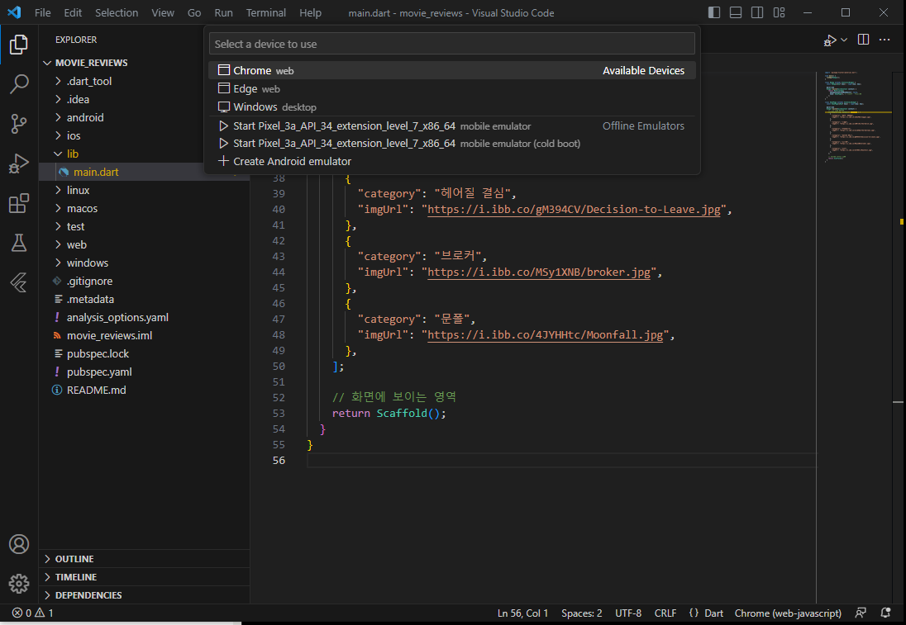The width and height of the screenshot is (906, 625).
Task: Collapse the lib folder
Action: coord(145,154)
